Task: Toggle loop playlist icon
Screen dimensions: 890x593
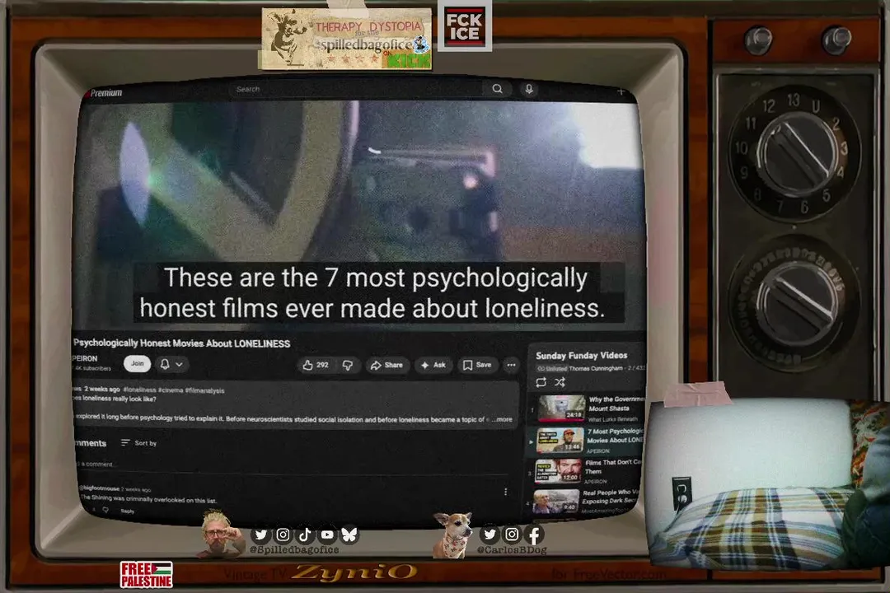Action: (x=541, y=382)
